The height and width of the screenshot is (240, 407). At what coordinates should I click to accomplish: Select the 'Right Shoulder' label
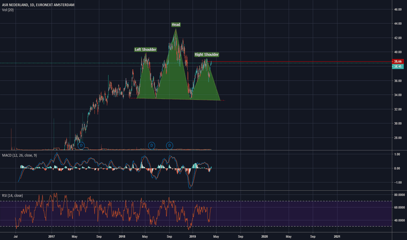tap(207, 55)
